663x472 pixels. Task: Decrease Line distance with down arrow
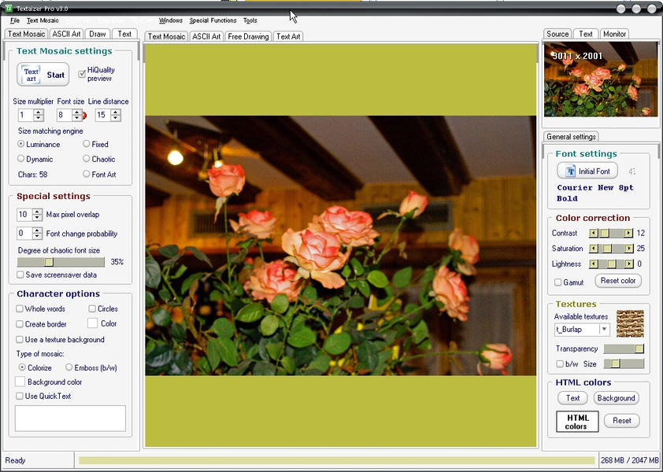116,119
